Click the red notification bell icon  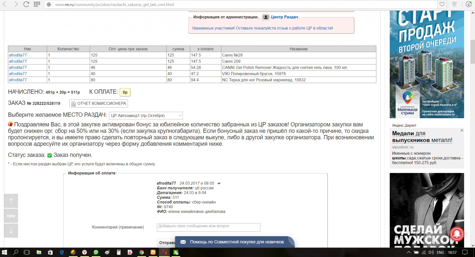pyautogui.click(x=457, y=234)
